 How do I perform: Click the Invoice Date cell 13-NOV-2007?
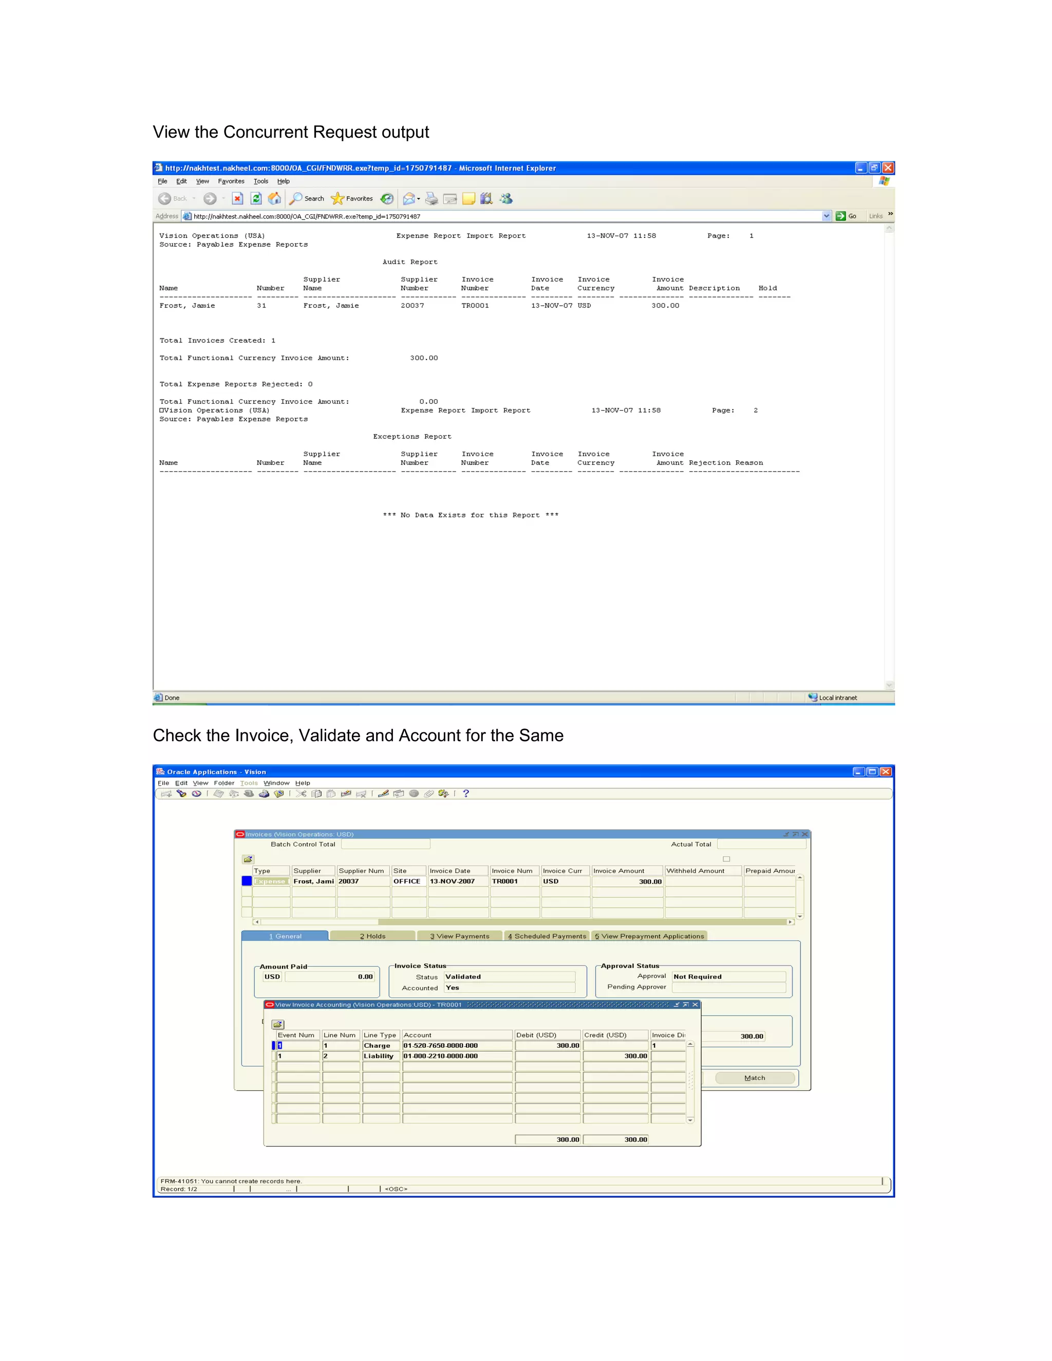point(458,881)
